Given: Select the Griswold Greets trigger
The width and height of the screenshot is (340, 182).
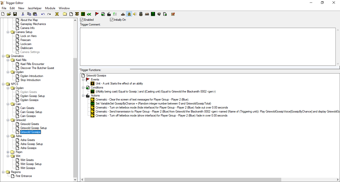Looking at the screenshot, I should (29, 124).
